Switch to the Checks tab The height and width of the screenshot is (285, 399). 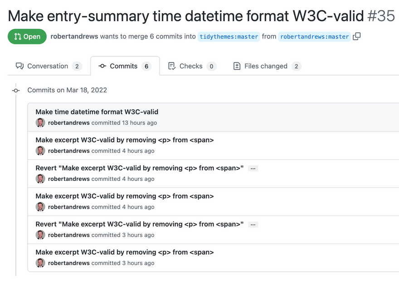coord(191,66)
